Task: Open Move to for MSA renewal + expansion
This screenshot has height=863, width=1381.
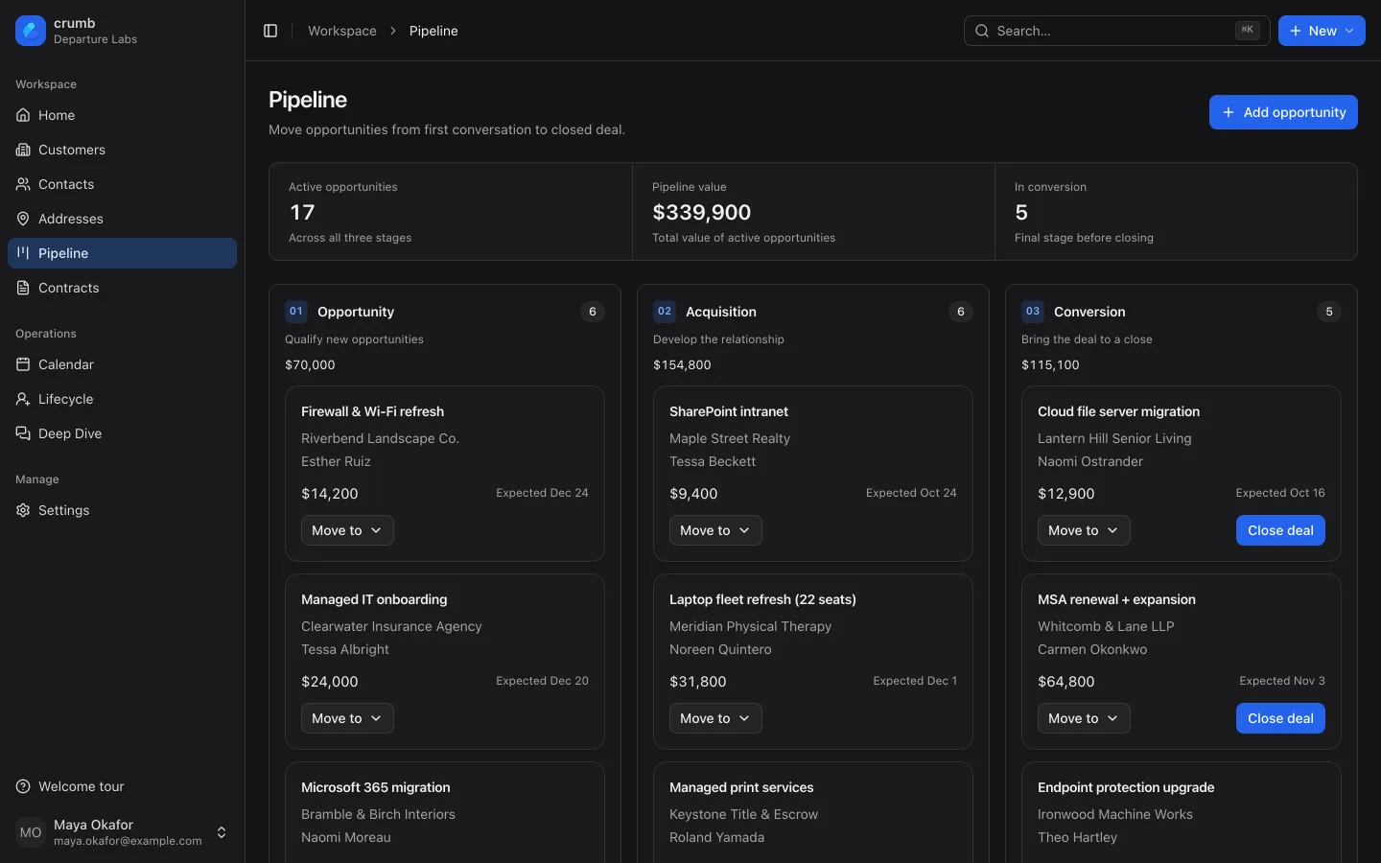Action: coord(1084,718)
